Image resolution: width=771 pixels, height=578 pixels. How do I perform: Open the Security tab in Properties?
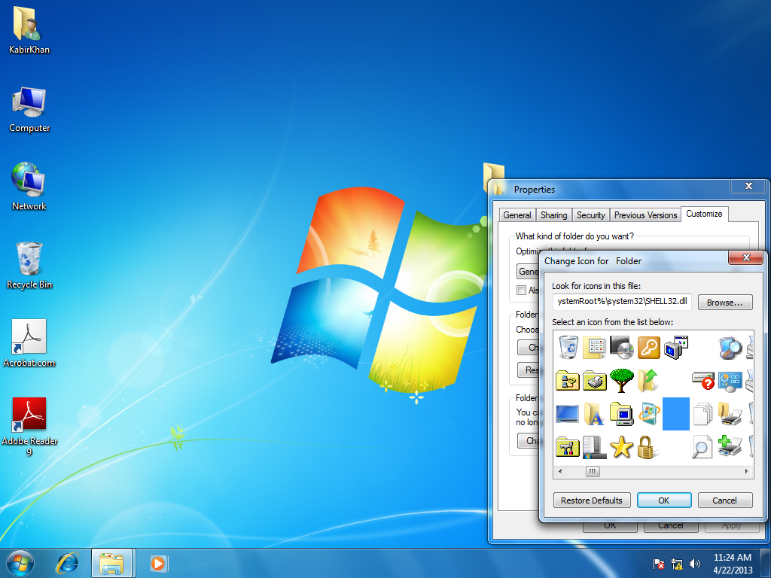click(x=590, y=214)
